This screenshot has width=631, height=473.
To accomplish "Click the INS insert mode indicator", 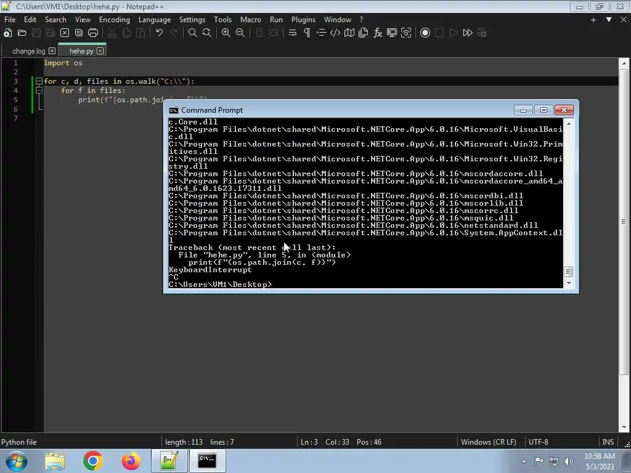I will click(608, 442).
